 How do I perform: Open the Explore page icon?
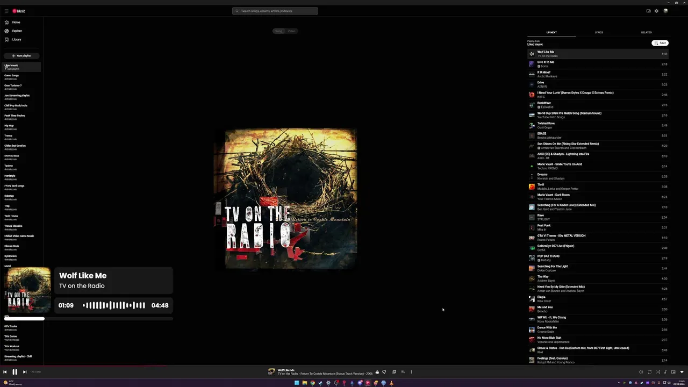6,31
